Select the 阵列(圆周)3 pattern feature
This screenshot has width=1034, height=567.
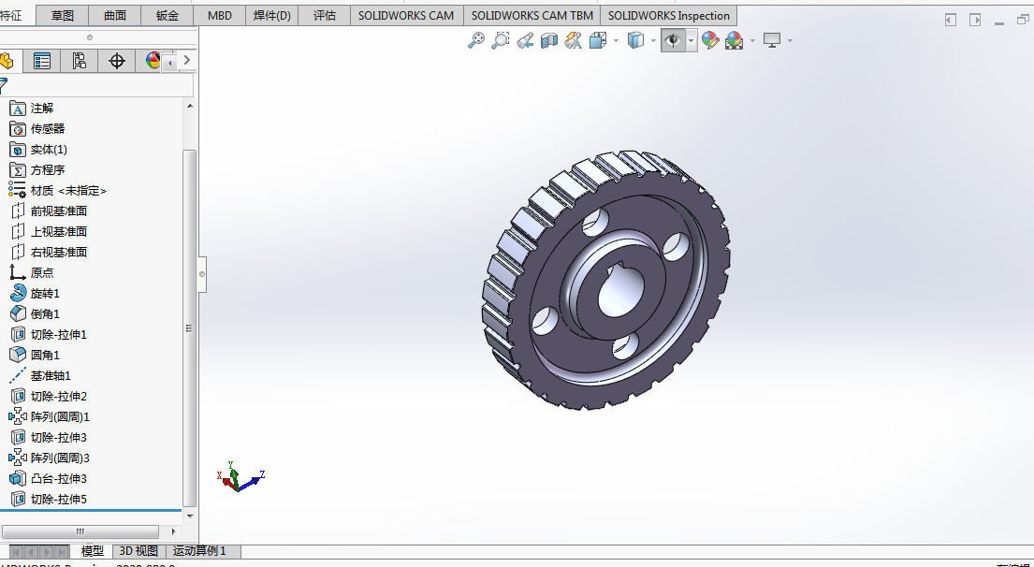click(50, 458)
